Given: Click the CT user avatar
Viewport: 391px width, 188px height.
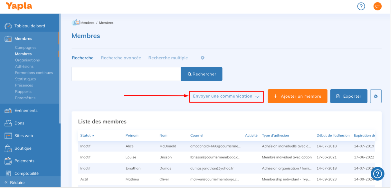Looking at the screenshot, I should click(x=377, y=6).
